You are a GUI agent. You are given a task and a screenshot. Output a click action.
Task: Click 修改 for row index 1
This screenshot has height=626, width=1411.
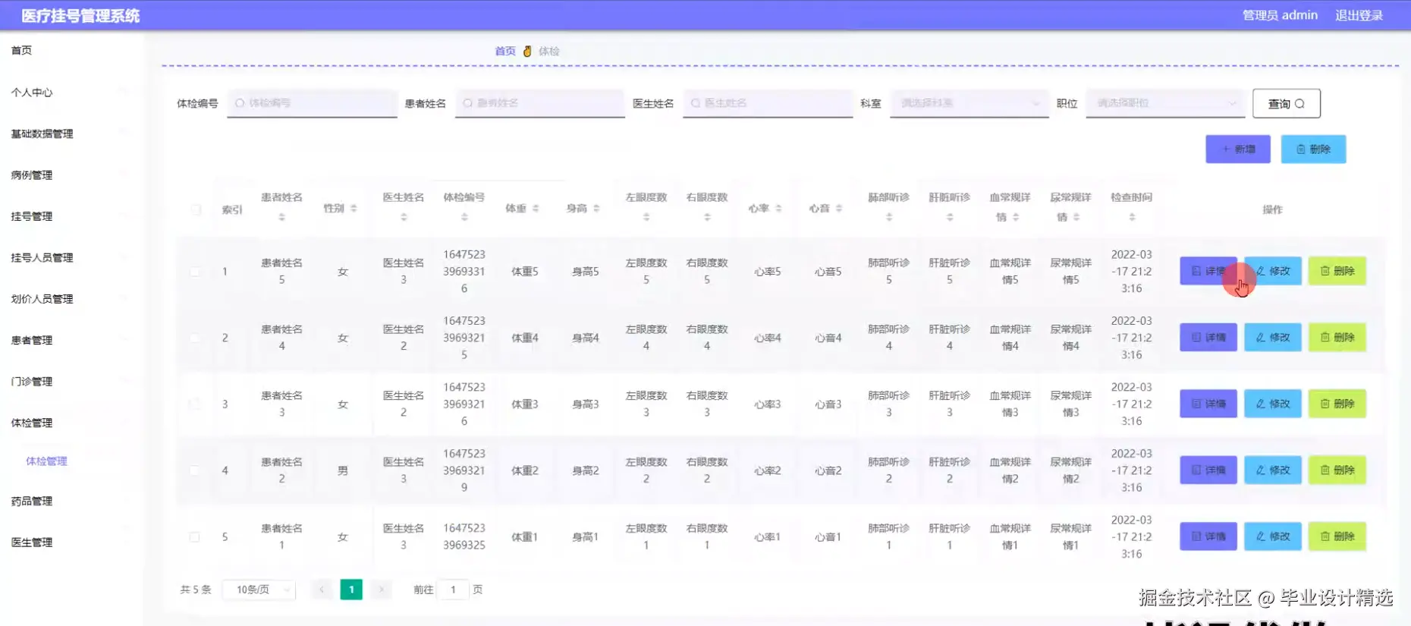(x=1272, y=271)
